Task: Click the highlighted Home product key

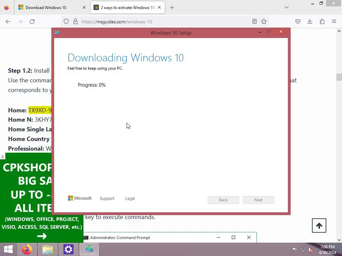Action: (40, 110)
